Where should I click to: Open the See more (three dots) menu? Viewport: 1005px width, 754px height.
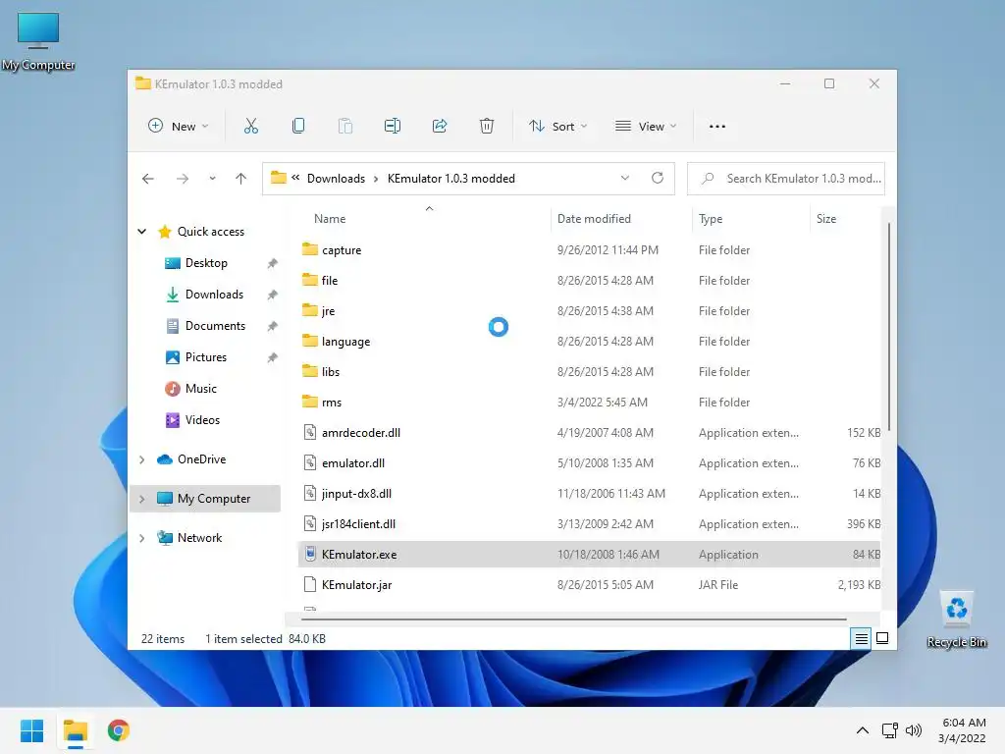pyautogui.click(x=717, y=127)
